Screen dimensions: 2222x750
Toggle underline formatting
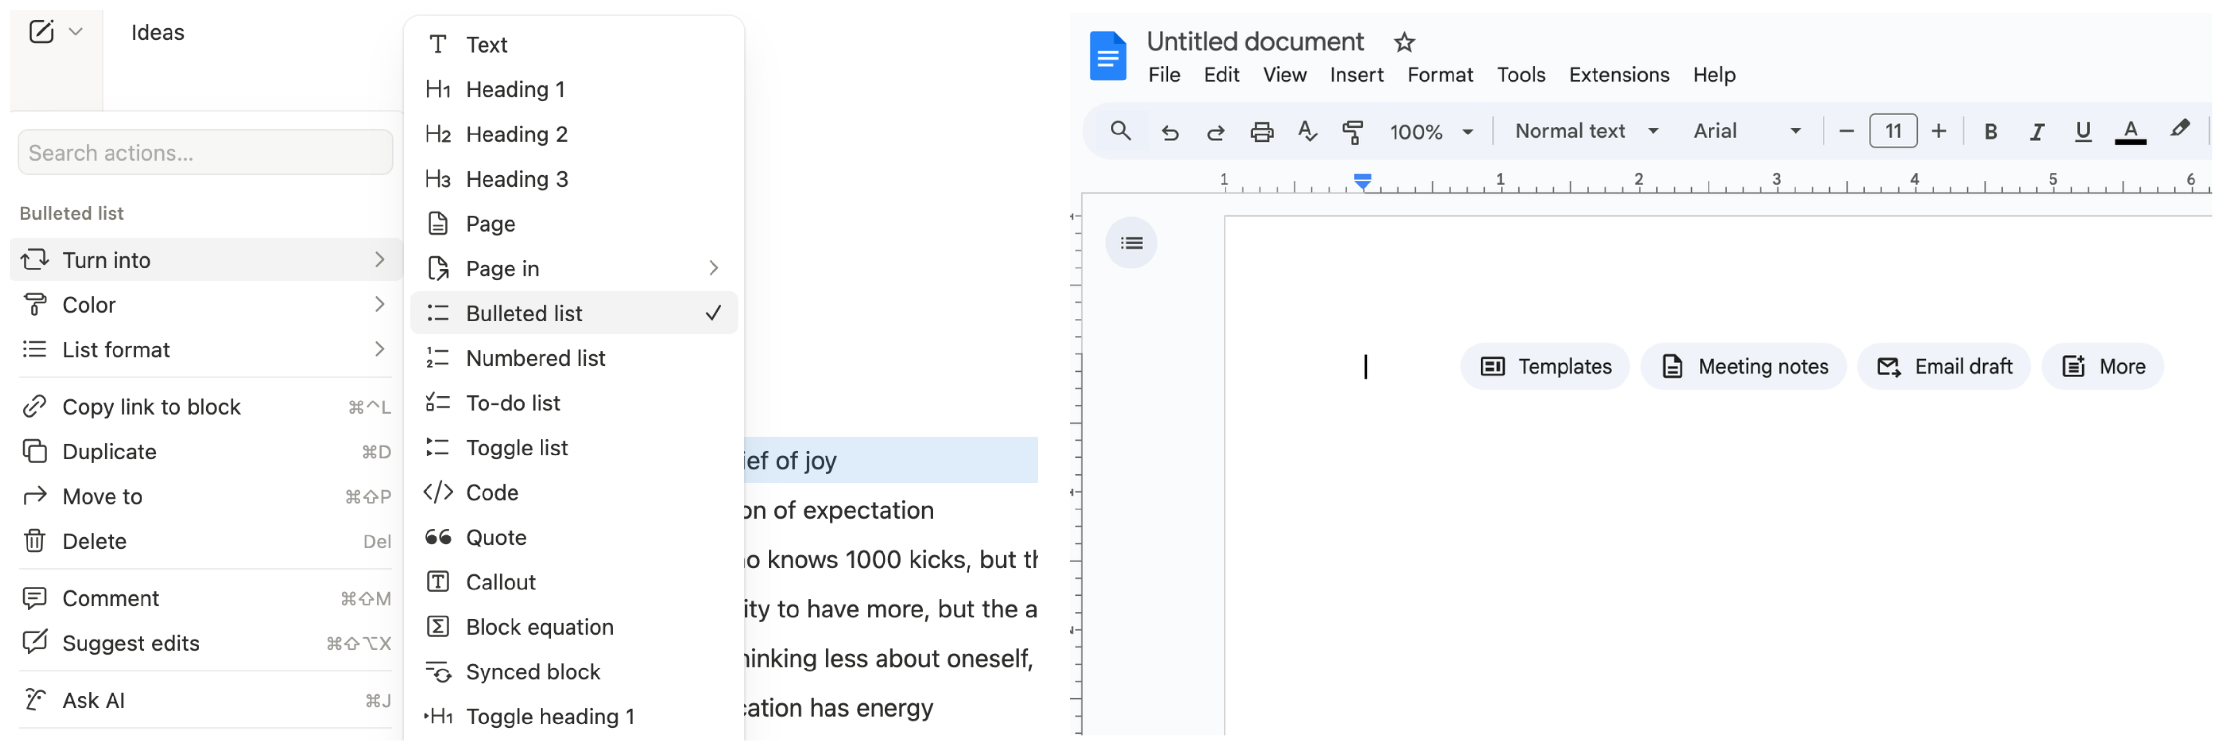[2082, 132]
